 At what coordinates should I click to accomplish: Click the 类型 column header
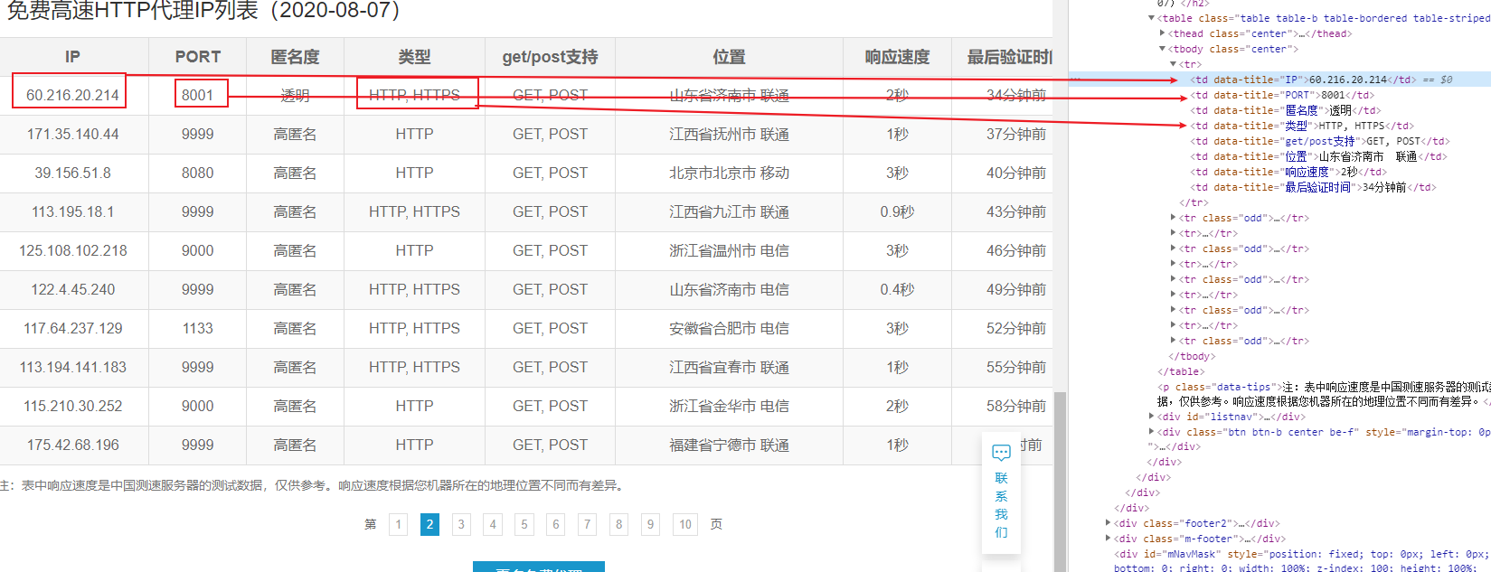[x=414, y=57]
